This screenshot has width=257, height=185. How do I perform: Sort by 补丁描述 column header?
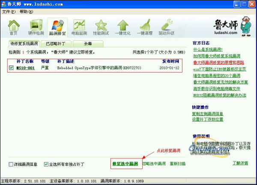66,61
